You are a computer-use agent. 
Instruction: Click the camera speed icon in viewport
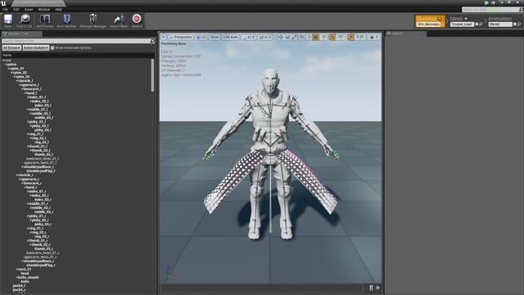372,37
